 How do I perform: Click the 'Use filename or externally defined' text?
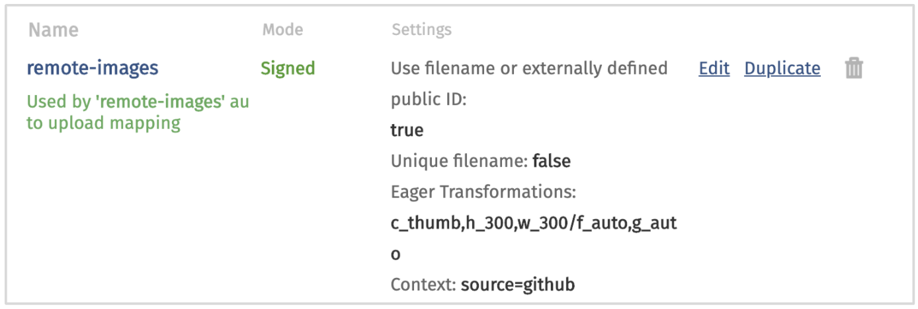coord(529,68)
